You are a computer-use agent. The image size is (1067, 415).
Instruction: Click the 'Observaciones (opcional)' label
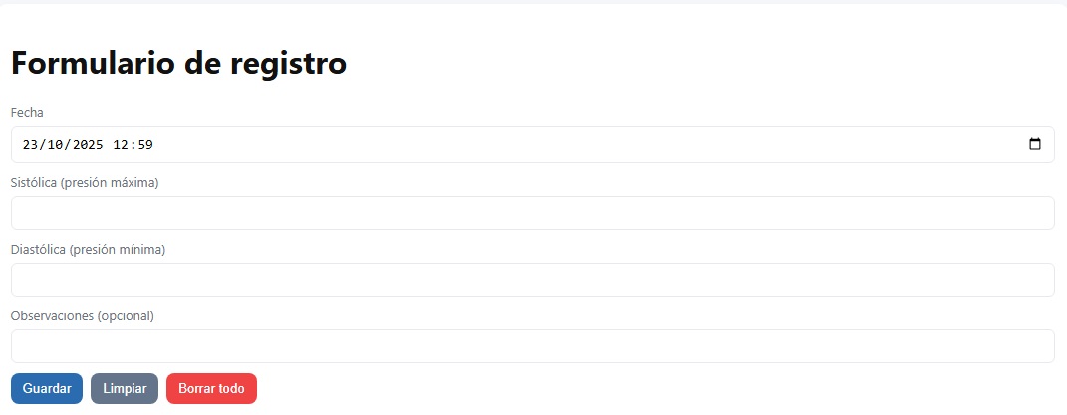coord(82,316)
